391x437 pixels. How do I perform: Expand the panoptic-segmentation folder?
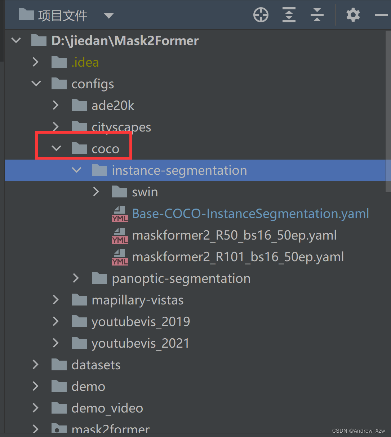point(76,278)
